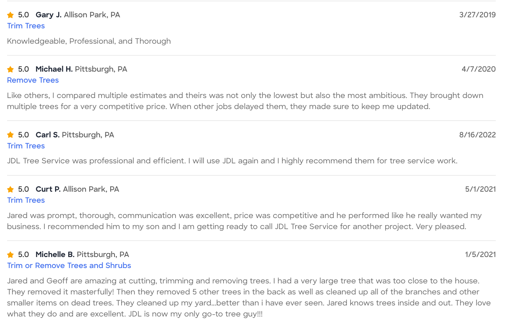Click the star icon beside Gary J.'s rating
Viewport: 506px width, 333px height.
tap(11, 15)
